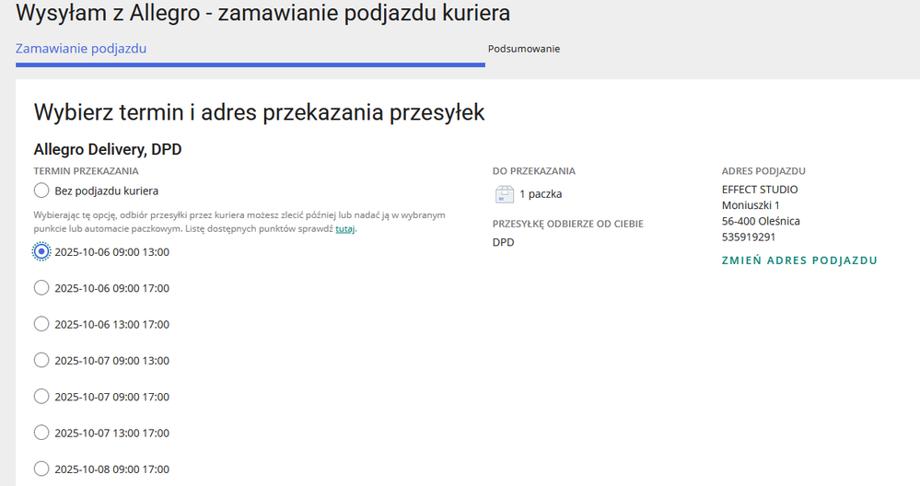920x486 pixels.
Task: Click ZMIEŃ ADRES PODJAZDU to change address
Action: coord(799,260)
